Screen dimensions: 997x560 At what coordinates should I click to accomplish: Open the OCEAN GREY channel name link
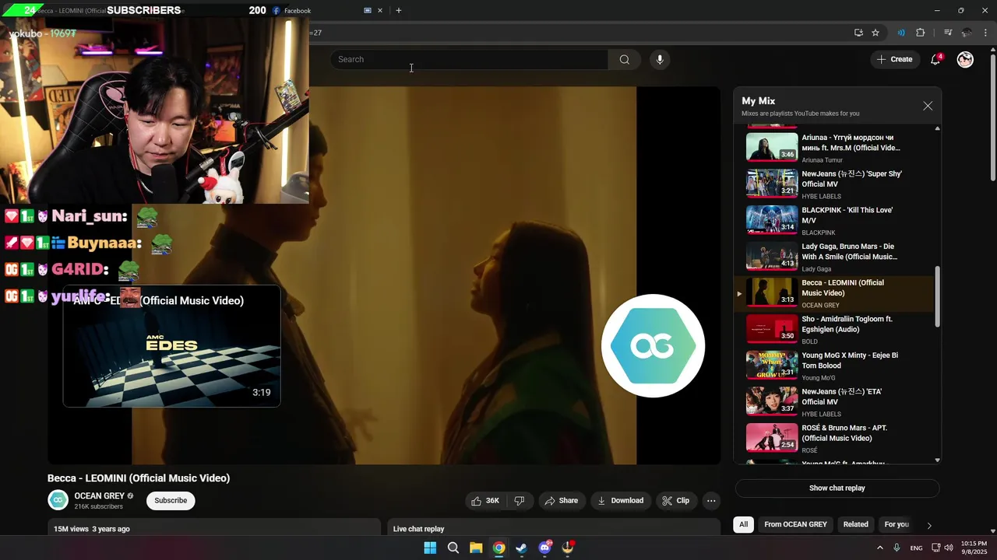coord(99,496)
